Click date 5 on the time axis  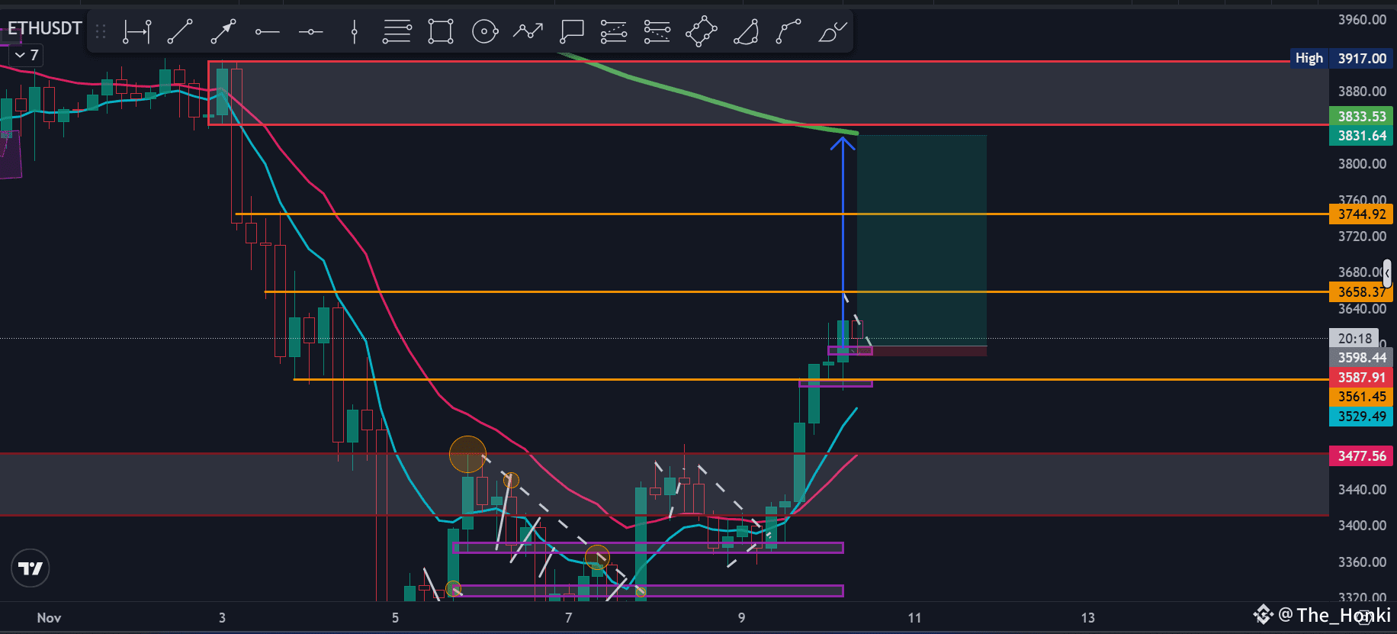coord(395,618)
